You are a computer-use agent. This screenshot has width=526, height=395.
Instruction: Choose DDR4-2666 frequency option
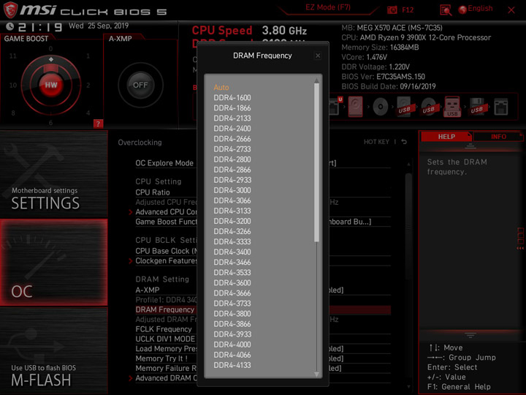(232, 139)
